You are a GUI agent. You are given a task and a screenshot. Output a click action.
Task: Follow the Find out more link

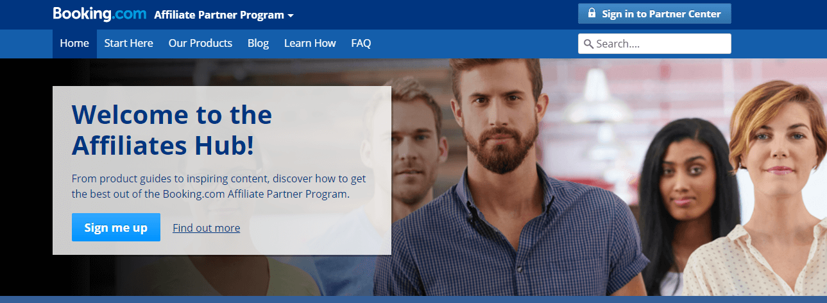pos(207,228)
